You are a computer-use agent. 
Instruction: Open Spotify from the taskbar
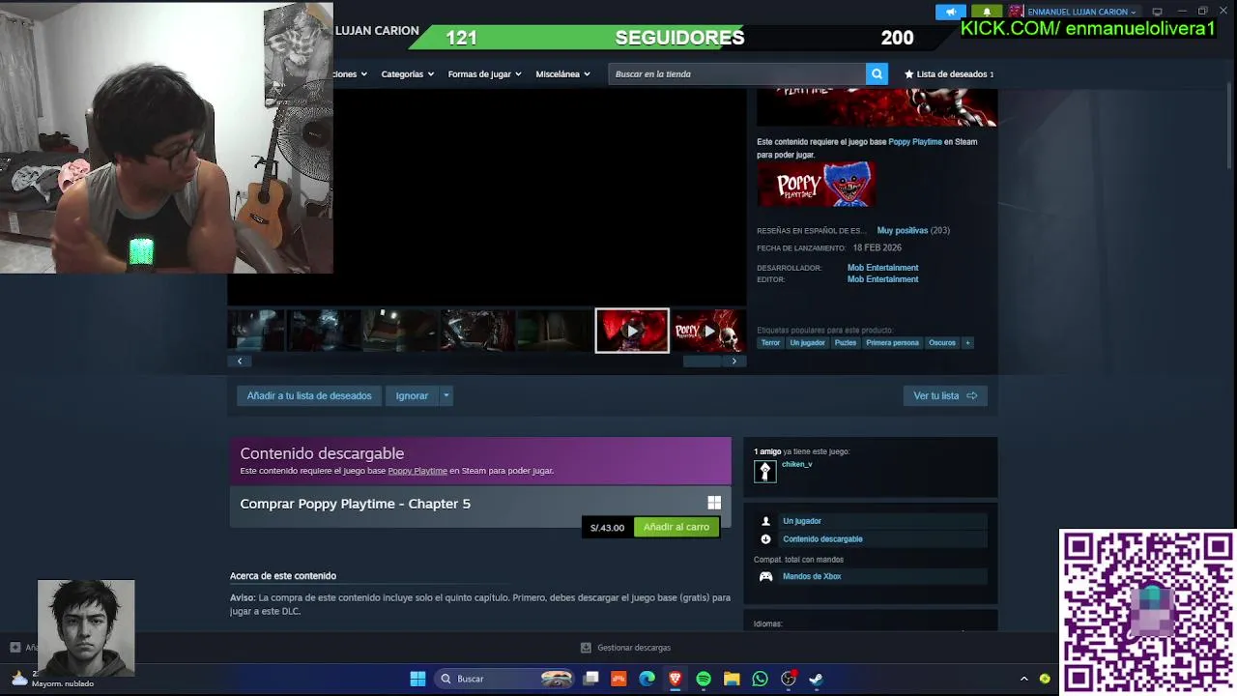(704, 679)
